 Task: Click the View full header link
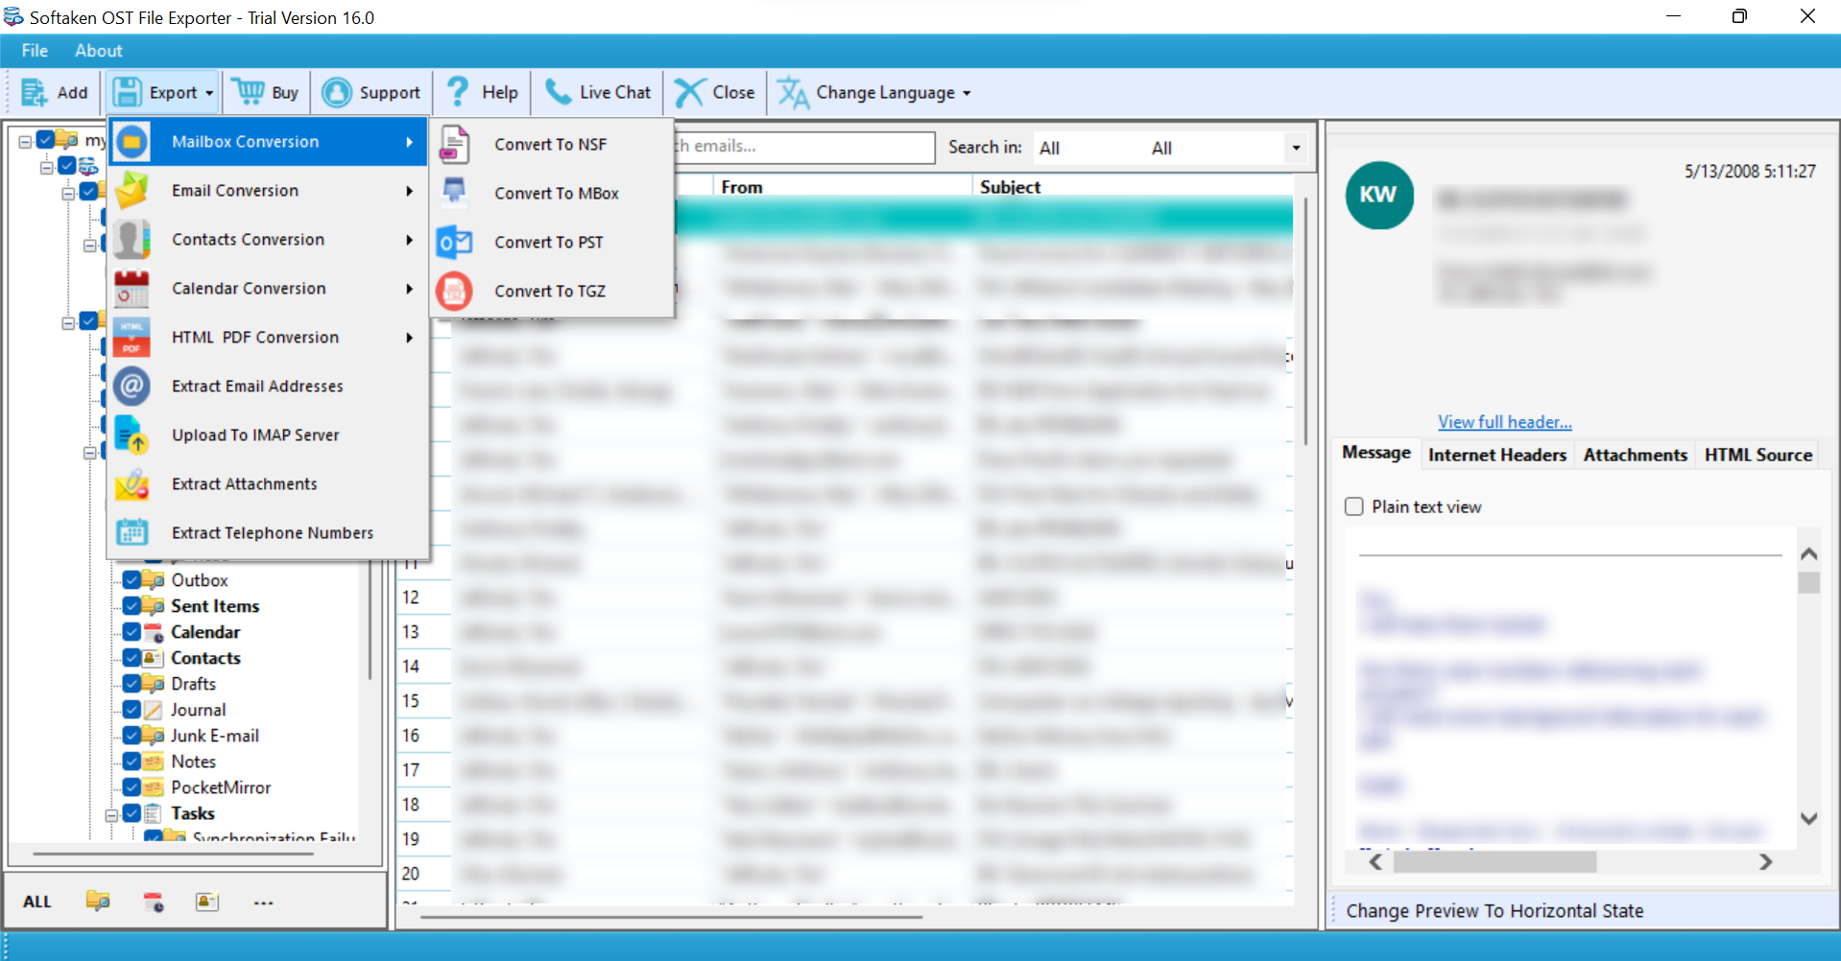(x=1504, y=422)
